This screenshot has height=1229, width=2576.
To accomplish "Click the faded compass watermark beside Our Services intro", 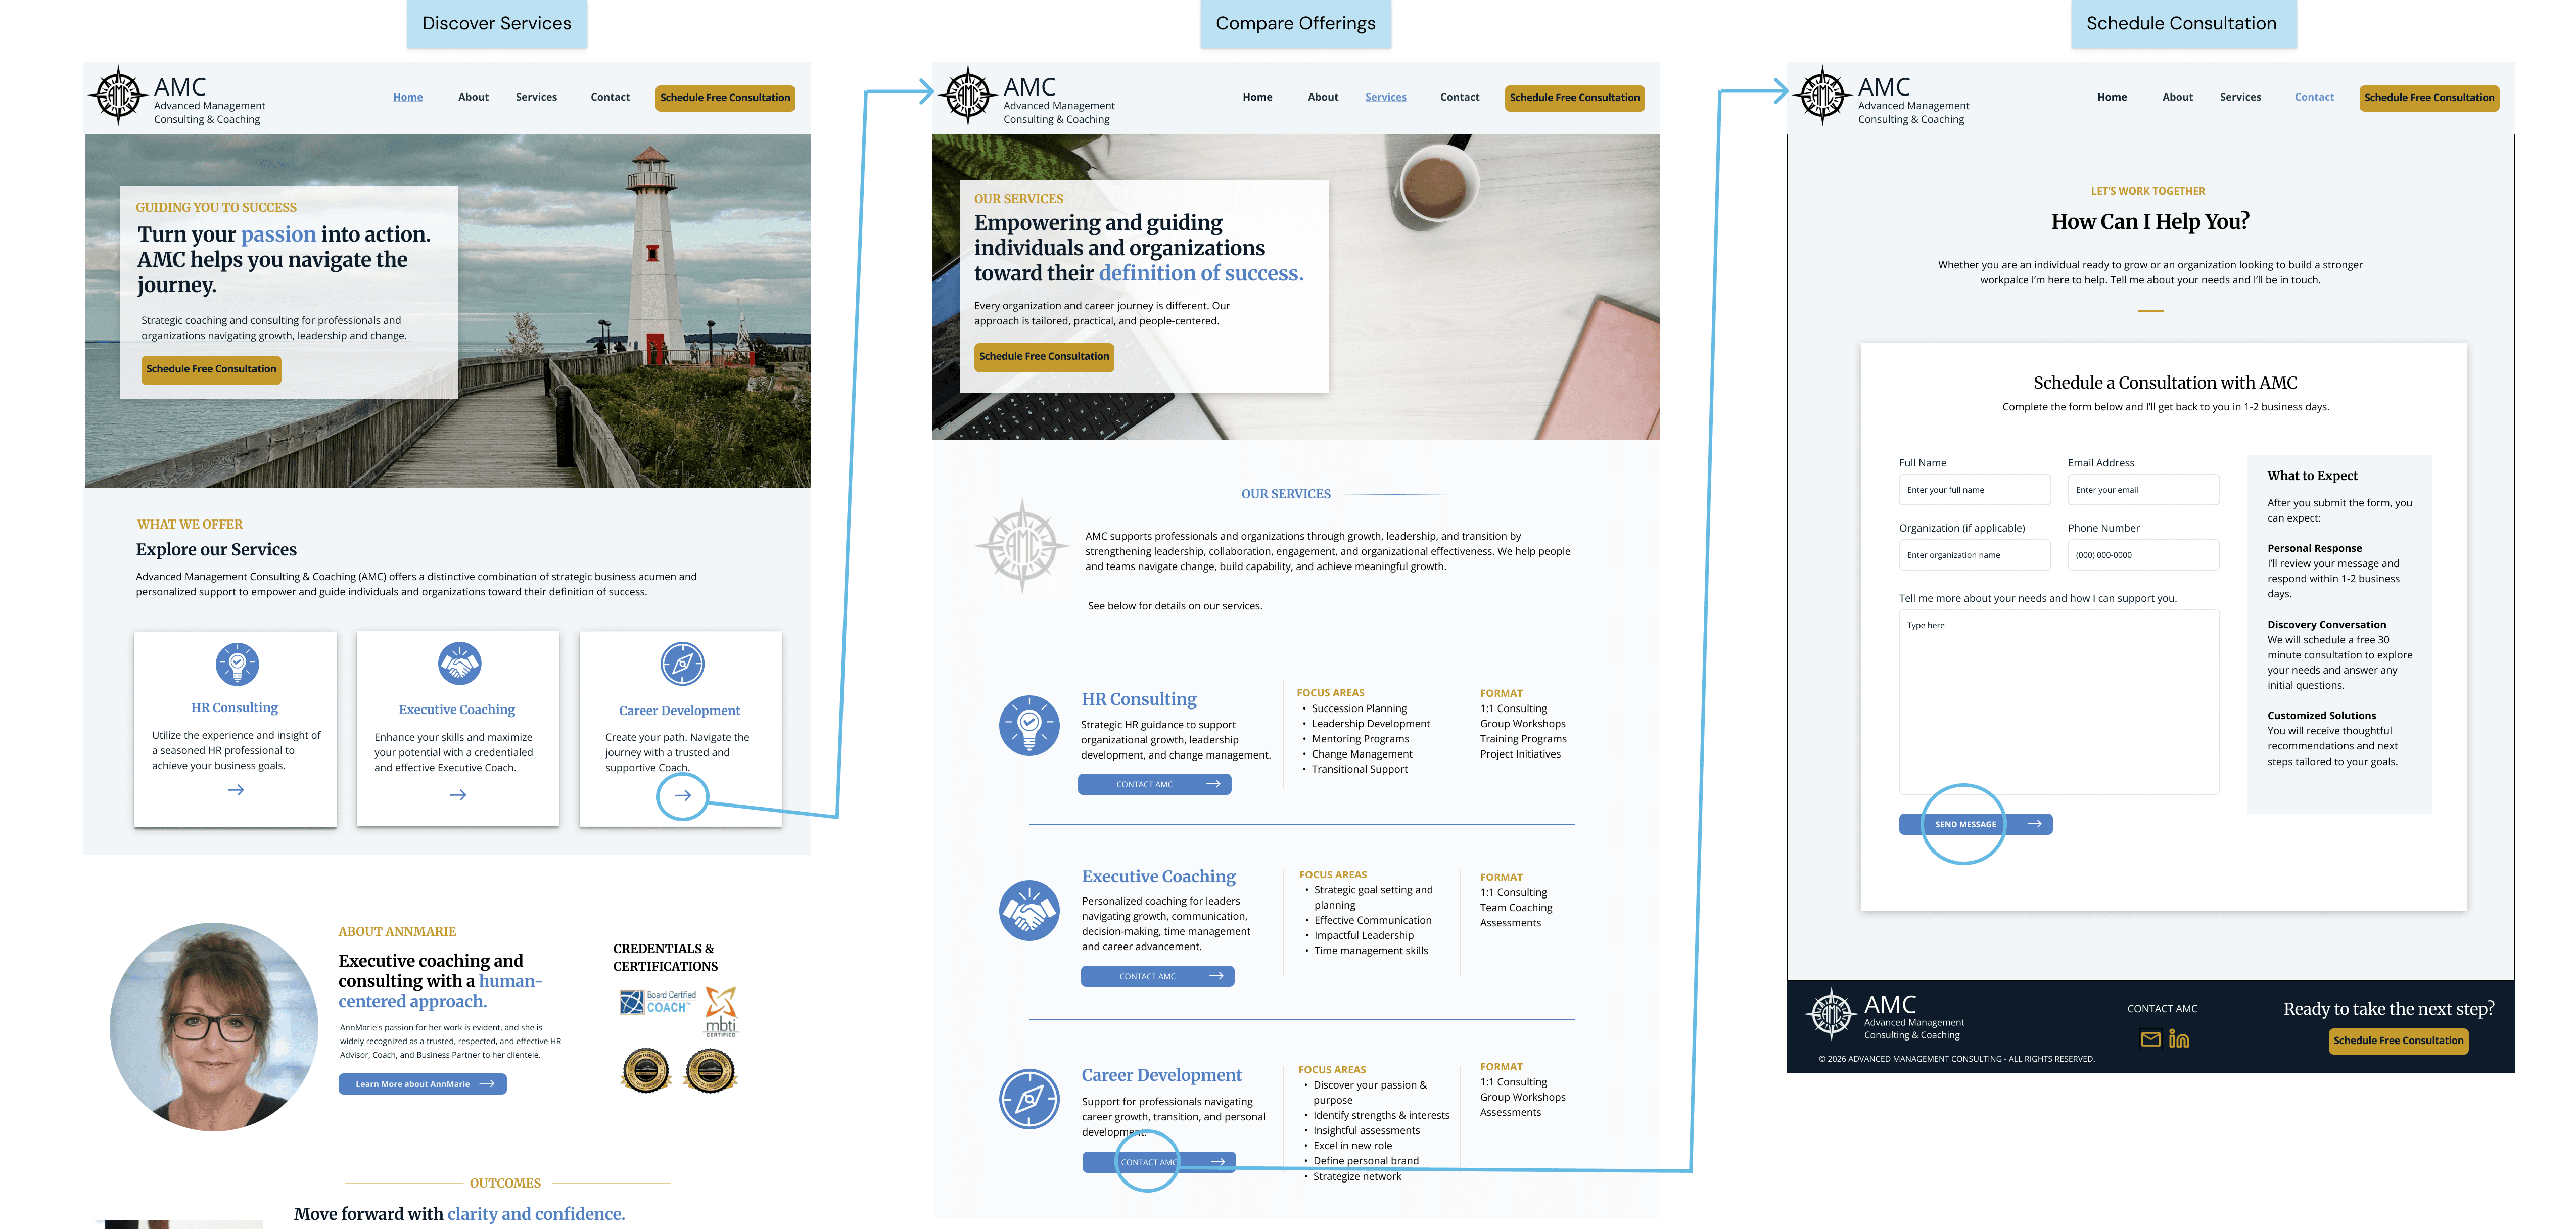I will pos(1022,546).
